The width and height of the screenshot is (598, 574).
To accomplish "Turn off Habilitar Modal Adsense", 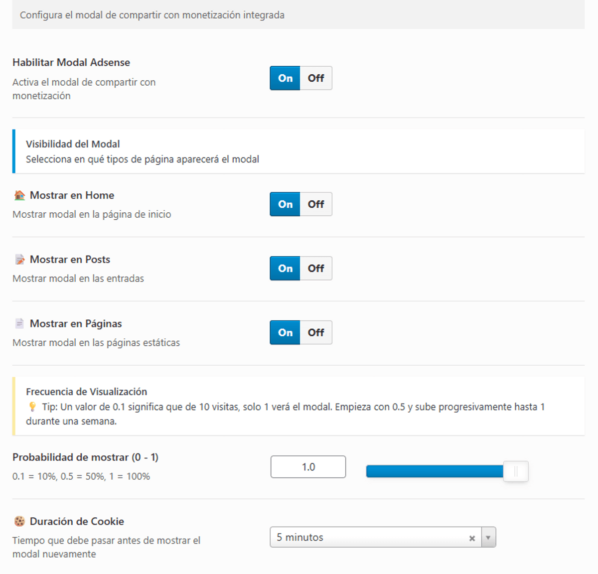I will (316, 78).
